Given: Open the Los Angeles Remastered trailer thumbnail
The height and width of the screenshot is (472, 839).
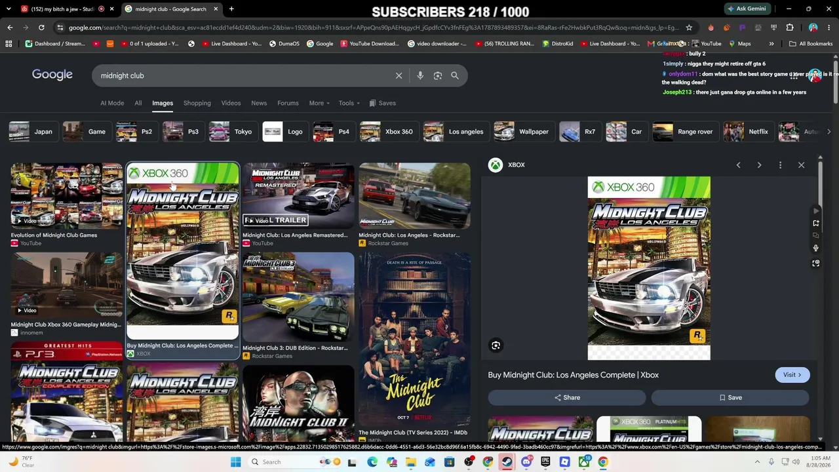Looking at the screenshot, I should click(x=298, y=195).
